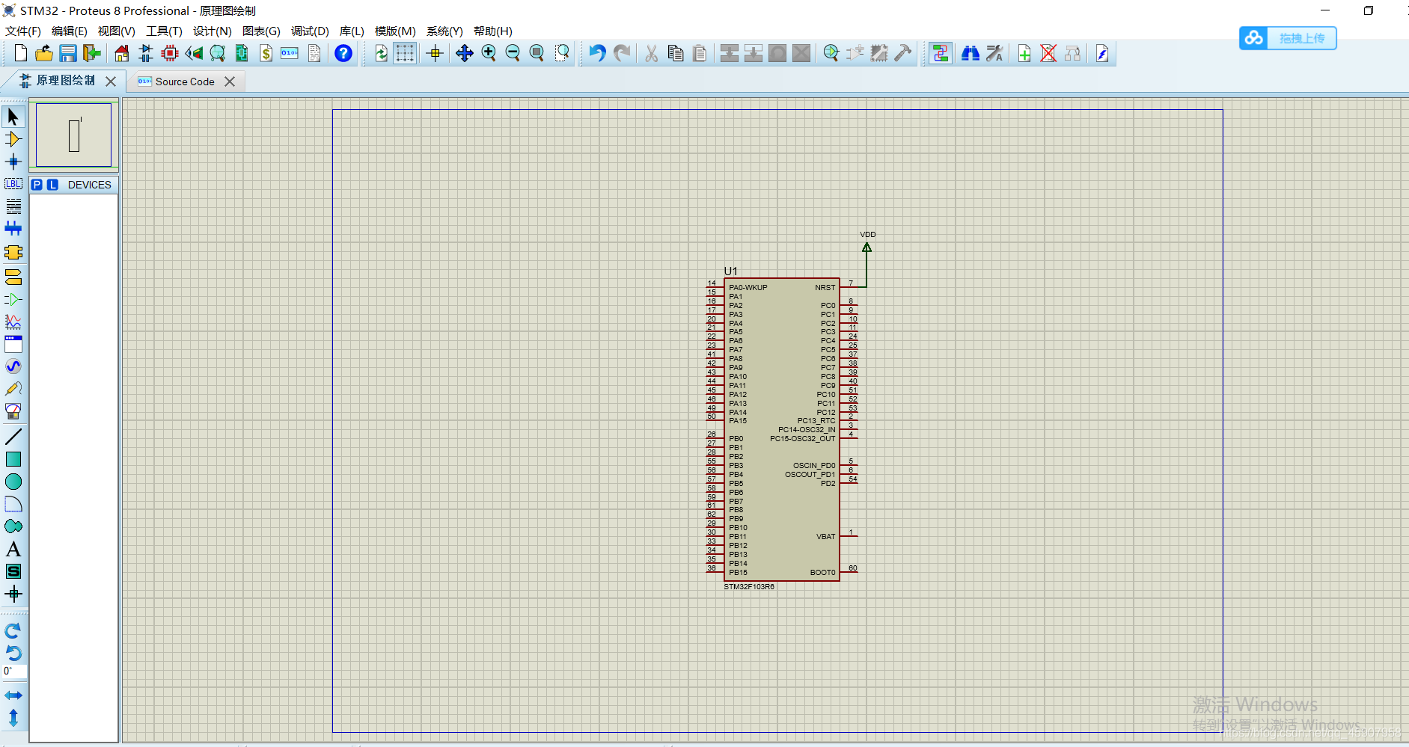Click the overview preview thumbnail
Image resolution: width=1409 pixels, height=747 pixels.
pyautogui.click(x=73, y=135)
